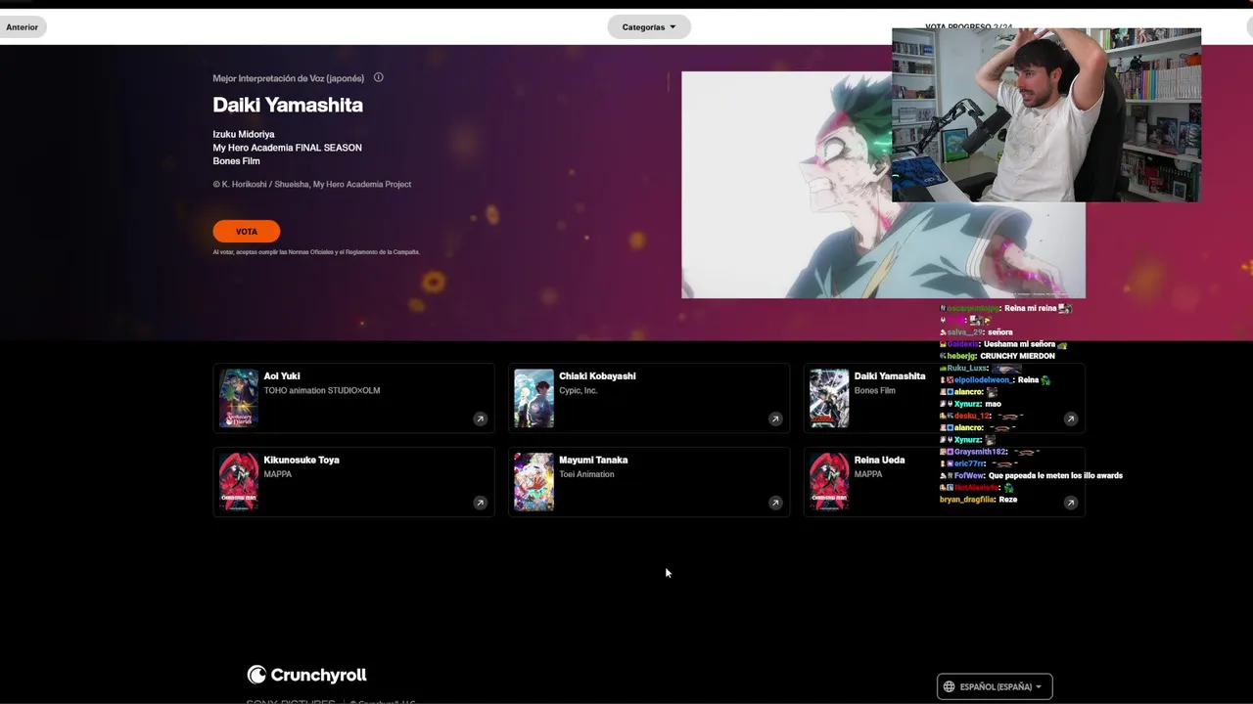Viewport: 1253px width, 704px height.
Task: Click the Mayumi Tanaka nominee name
Action: pos(593,460)
